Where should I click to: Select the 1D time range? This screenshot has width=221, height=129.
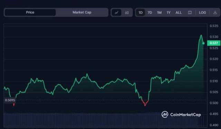tap(141, 13)
